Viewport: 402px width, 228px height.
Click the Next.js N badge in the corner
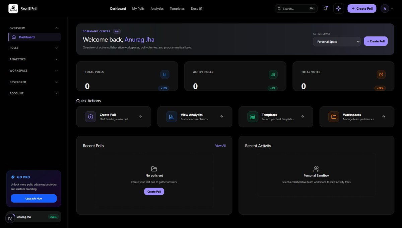[10, 218]
